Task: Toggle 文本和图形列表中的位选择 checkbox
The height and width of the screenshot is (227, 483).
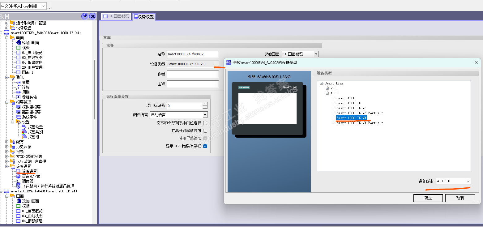Action: click(x=205, y=123)
